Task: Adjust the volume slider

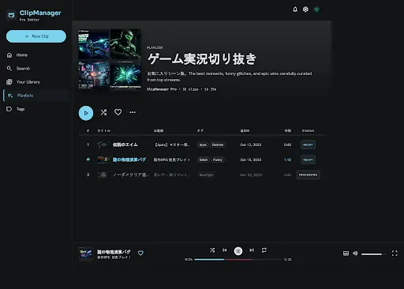Action: coord(374,254)
